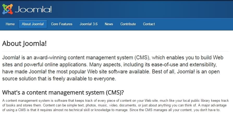The height and width of the screenshot is (115, 233).
Task: Open the Core Features menu item
Action: click(62, 24)
